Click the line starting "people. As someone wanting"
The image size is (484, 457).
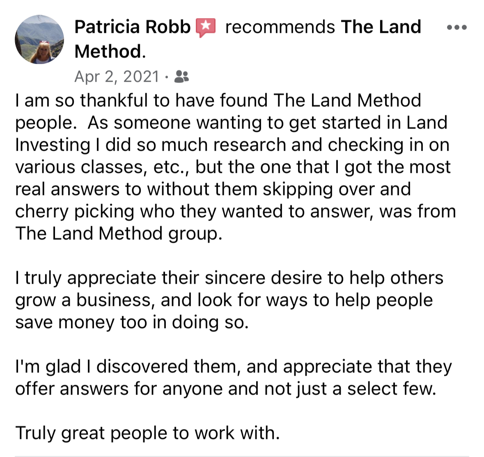[231, 123]
